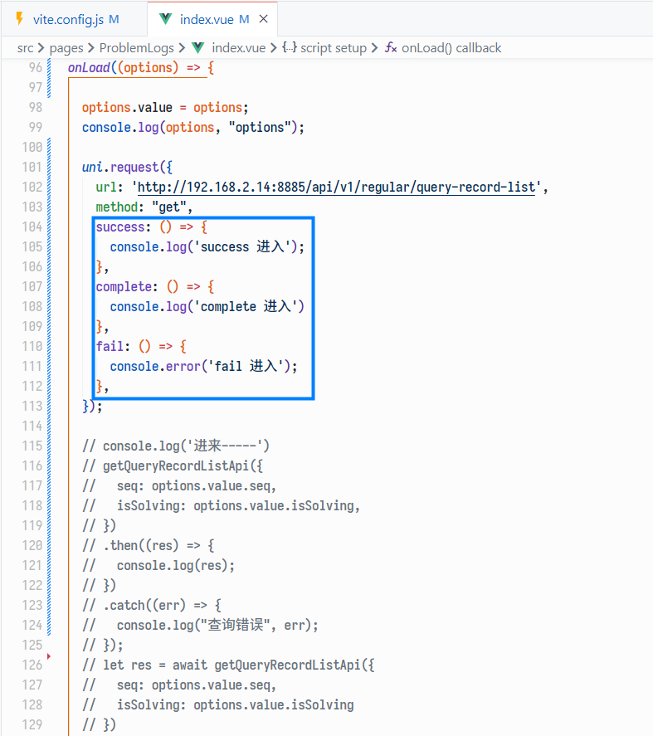Click the console.error 'fail 进入' line
The height and width of the screenshot is (736, 653).
click(x=203, y=367)
